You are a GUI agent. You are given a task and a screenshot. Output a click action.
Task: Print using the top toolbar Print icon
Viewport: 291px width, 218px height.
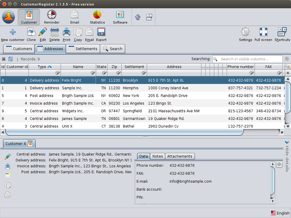tap(67, 32)
